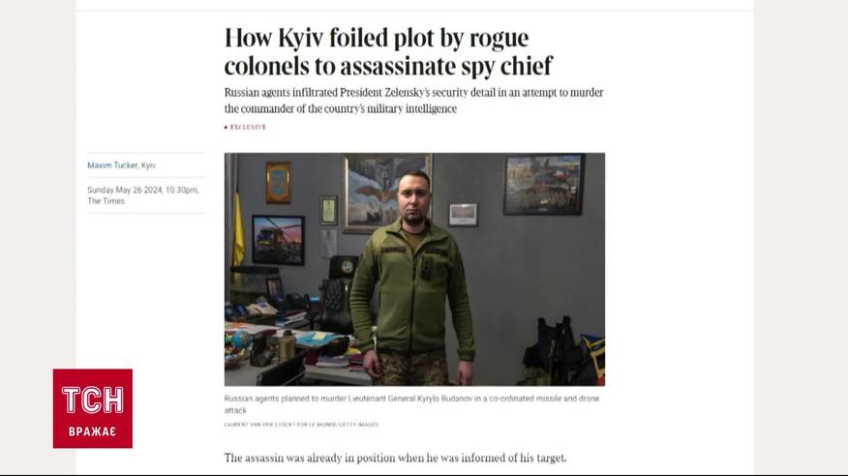Click The Times source label

coord(106,201)
